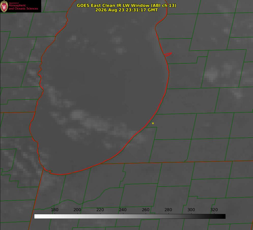253x230 pixels.
Task: Click the 240 colorbar tick label
Action: (123, 210)
